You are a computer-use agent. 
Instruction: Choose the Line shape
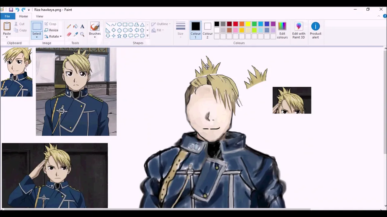click(108, 25)
